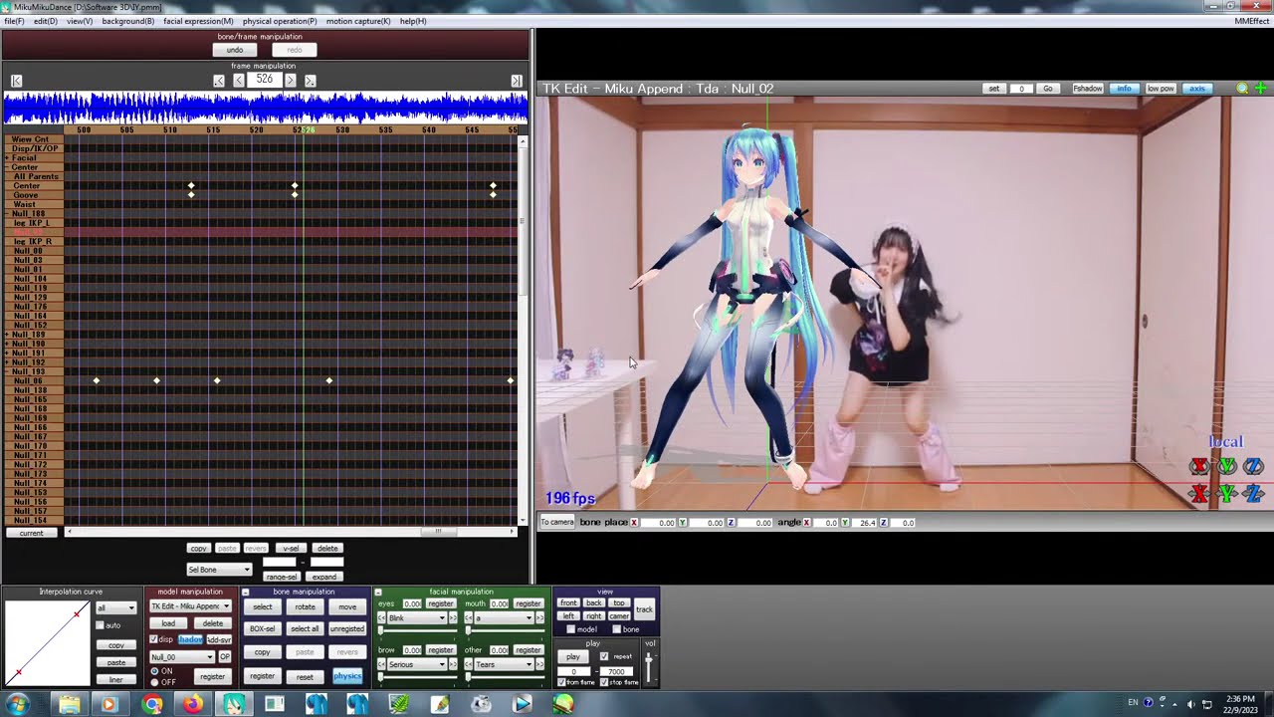Open the Null_00 bone dropdown
This screenshot has height=717, width=1274.
point(182,657)
